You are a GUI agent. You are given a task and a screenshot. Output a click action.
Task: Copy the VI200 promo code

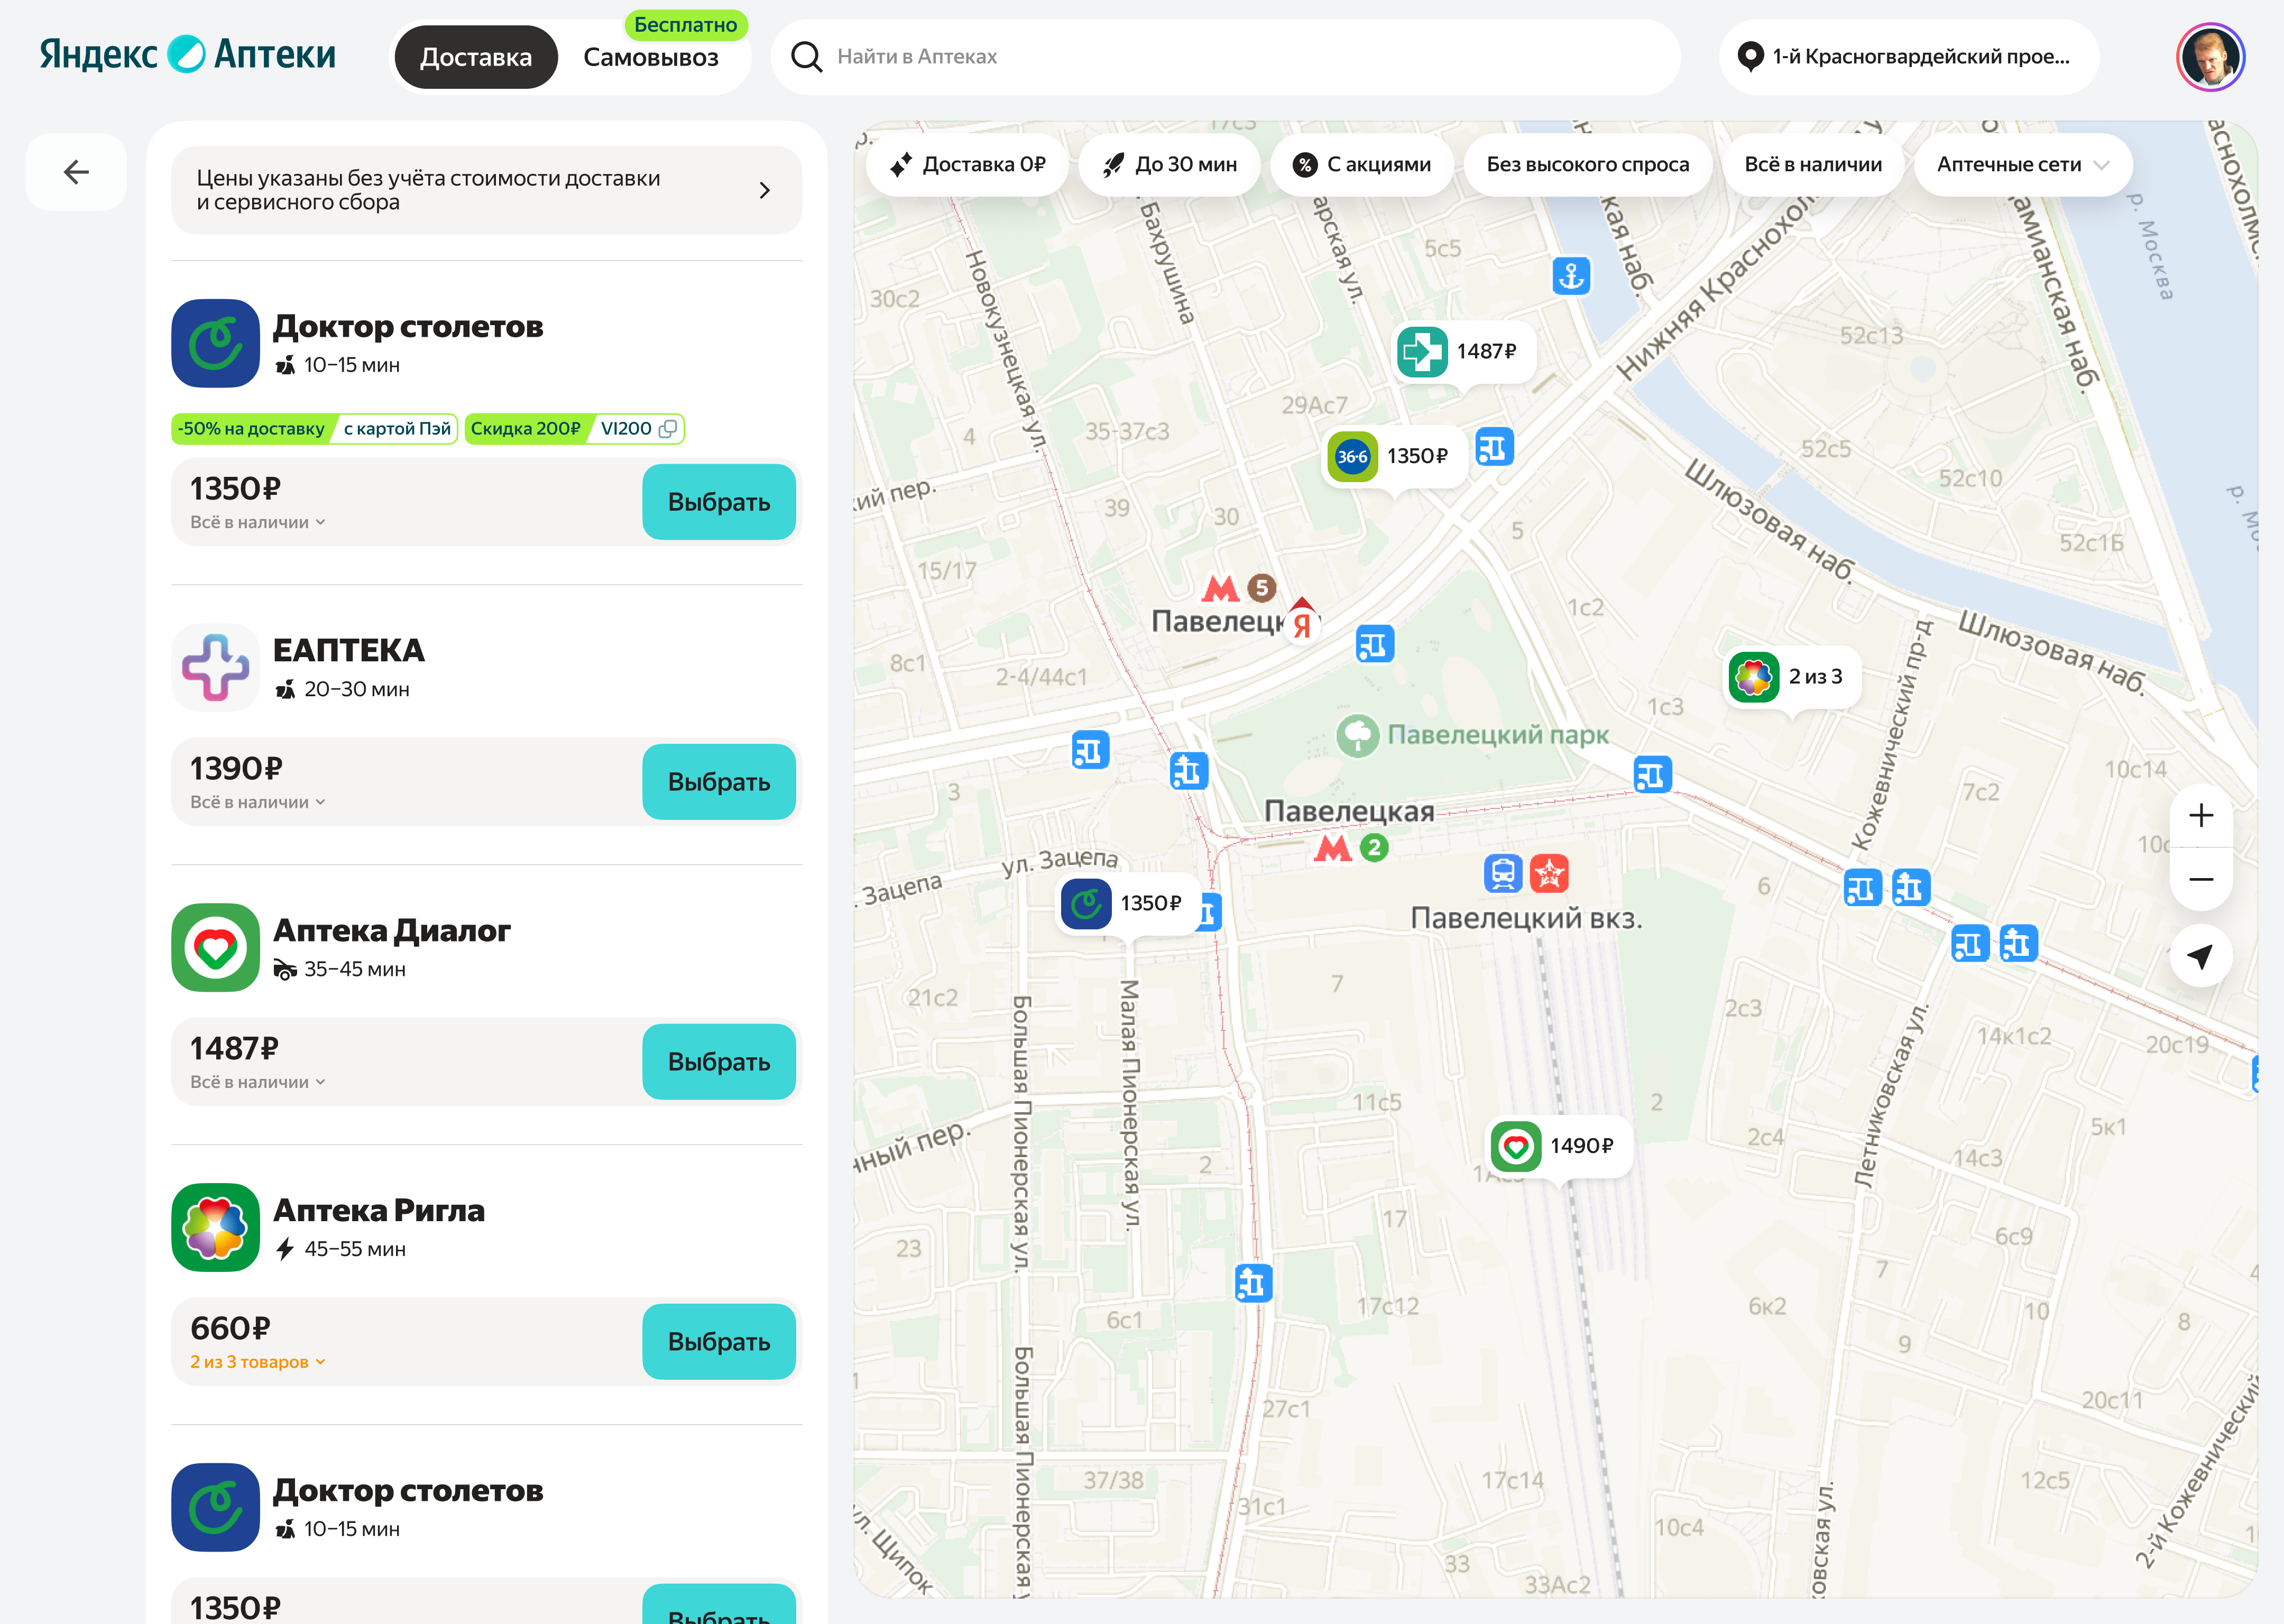tap(668, 429)
